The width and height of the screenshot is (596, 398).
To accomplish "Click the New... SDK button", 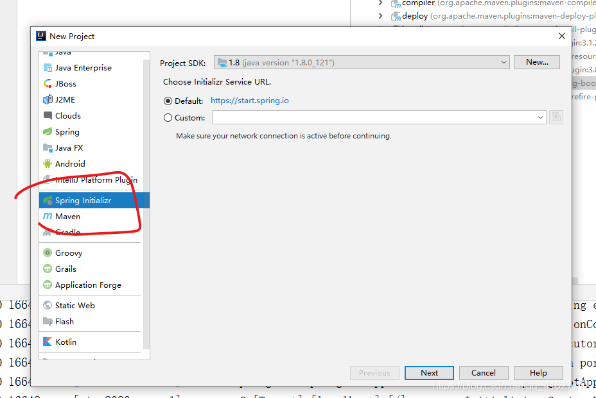I will point(537,62).
